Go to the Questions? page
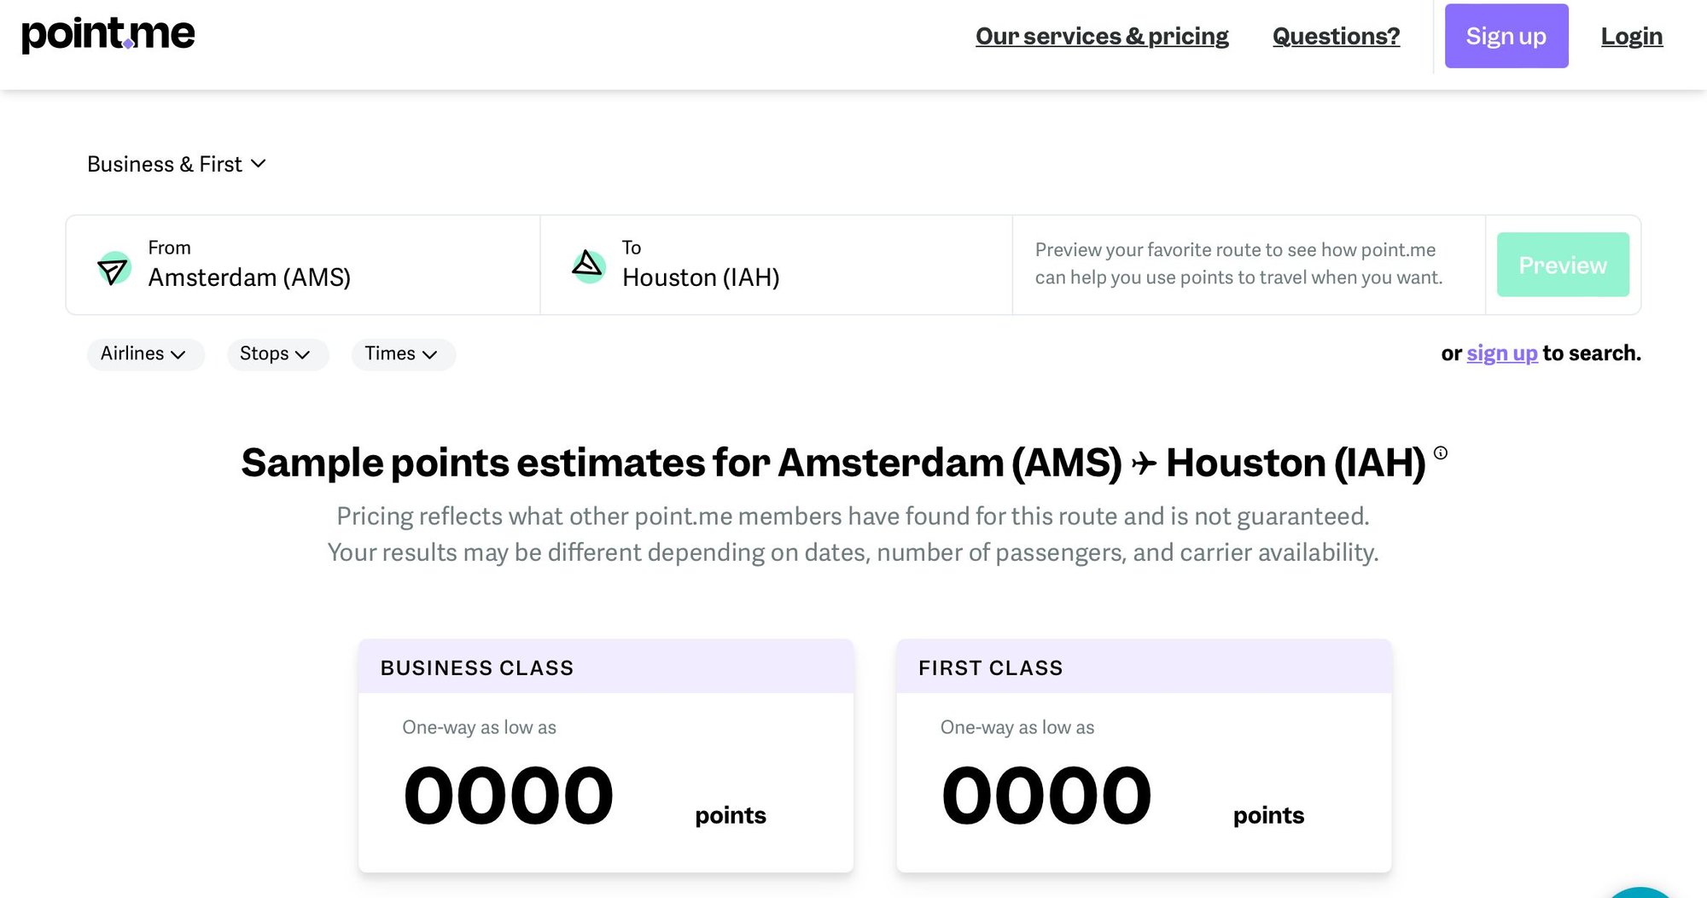This screenshot has height=898, width=1707. pos(1336,37)
